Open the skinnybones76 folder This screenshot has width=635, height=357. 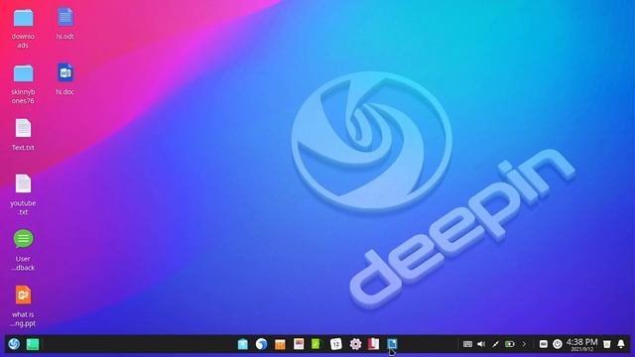click(x=23, y=73)
